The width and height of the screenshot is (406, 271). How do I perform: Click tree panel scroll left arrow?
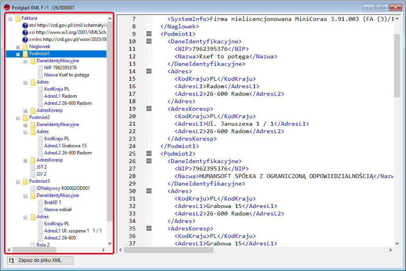pos(9,250)
